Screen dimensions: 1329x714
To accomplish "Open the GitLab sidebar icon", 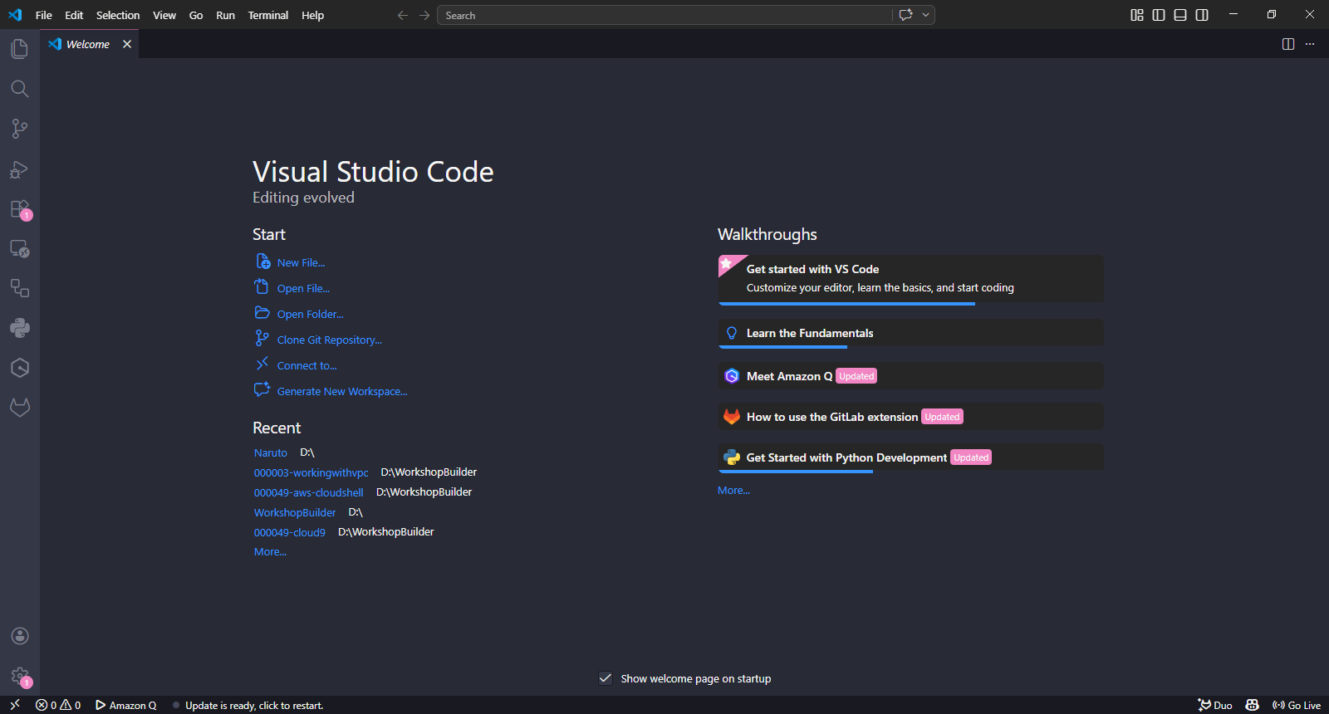I will (20, 408).
